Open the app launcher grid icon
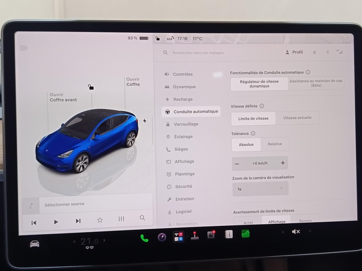This screenshot has width=362, height=271. tap(179, 236)
